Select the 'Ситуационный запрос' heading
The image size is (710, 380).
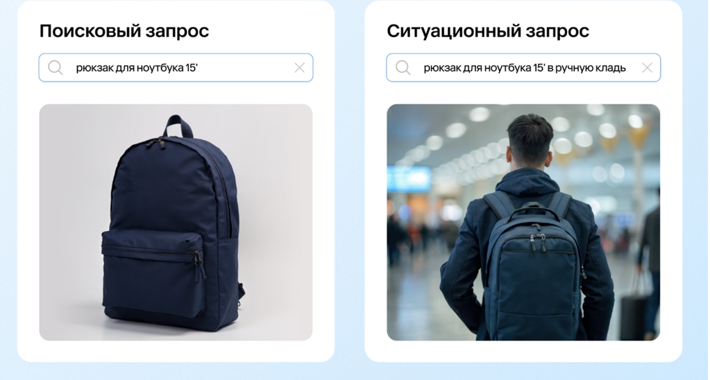[x=488, y=31]
